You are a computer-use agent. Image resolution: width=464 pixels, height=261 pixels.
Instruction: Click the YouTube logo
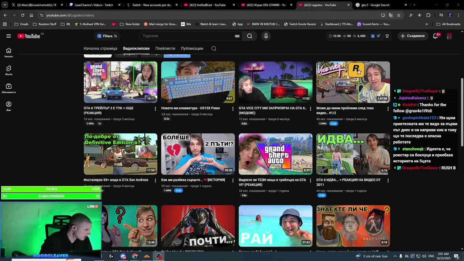pos(29,36)
